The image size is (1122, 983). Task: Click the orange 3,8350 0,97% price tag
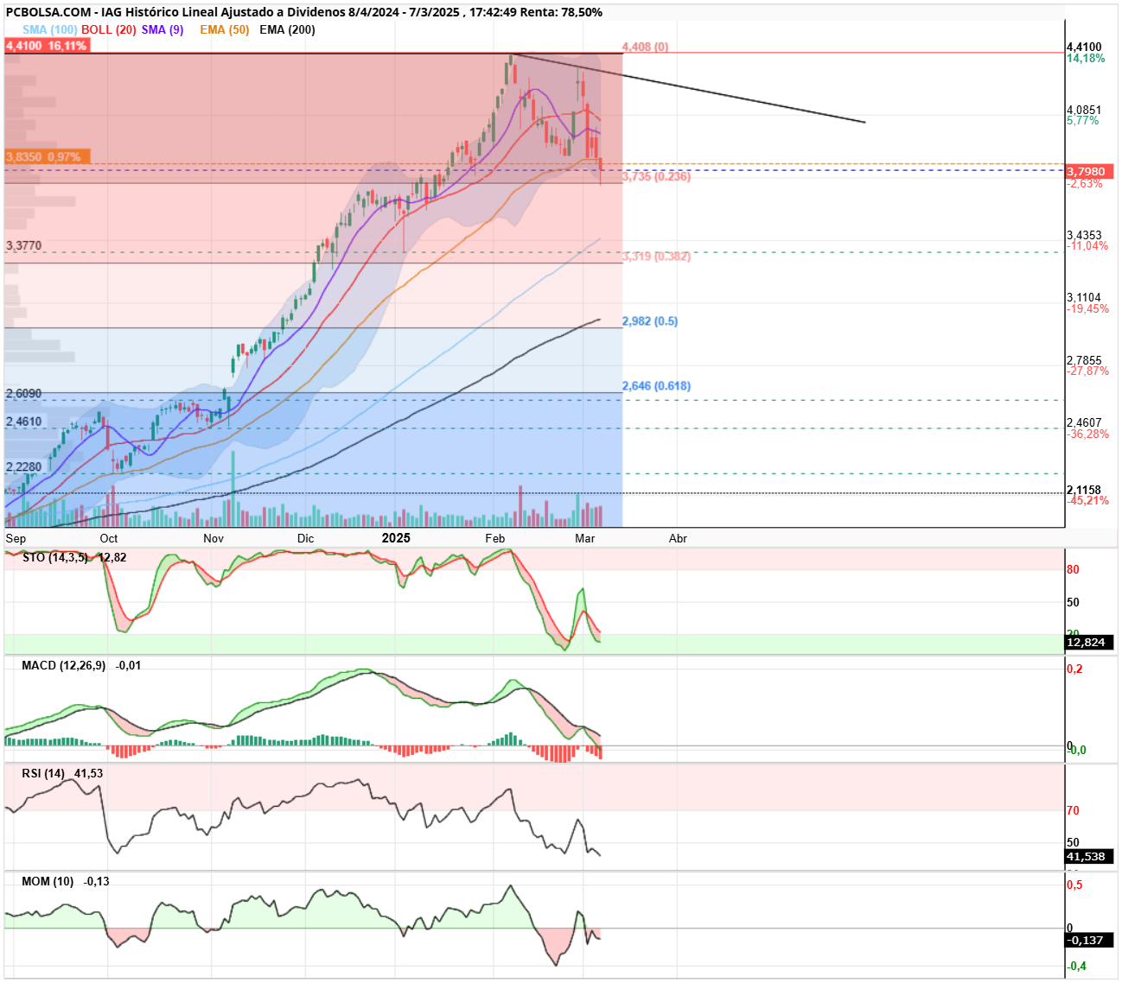43,157
